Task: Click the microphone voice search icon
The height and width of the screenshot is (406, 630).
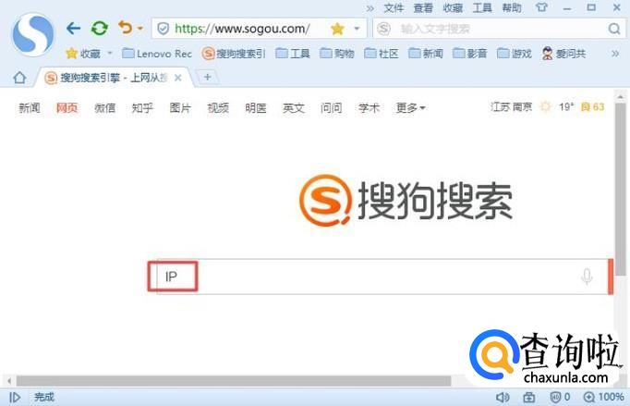Action: (587, 276)
